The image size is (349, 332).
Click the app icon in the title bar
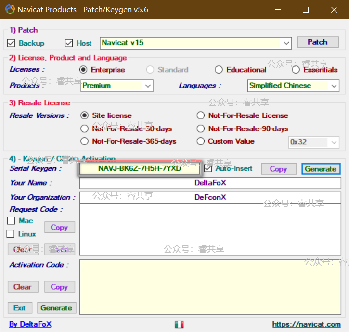9,9
